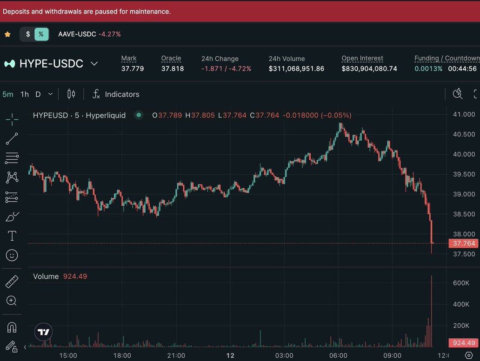This screenshot has width=480, height=361.
Task: Select the XABCD pattern tool
Action: [12, 177]
